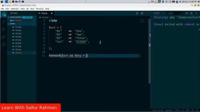Open 02.php in the explorer

18,30
